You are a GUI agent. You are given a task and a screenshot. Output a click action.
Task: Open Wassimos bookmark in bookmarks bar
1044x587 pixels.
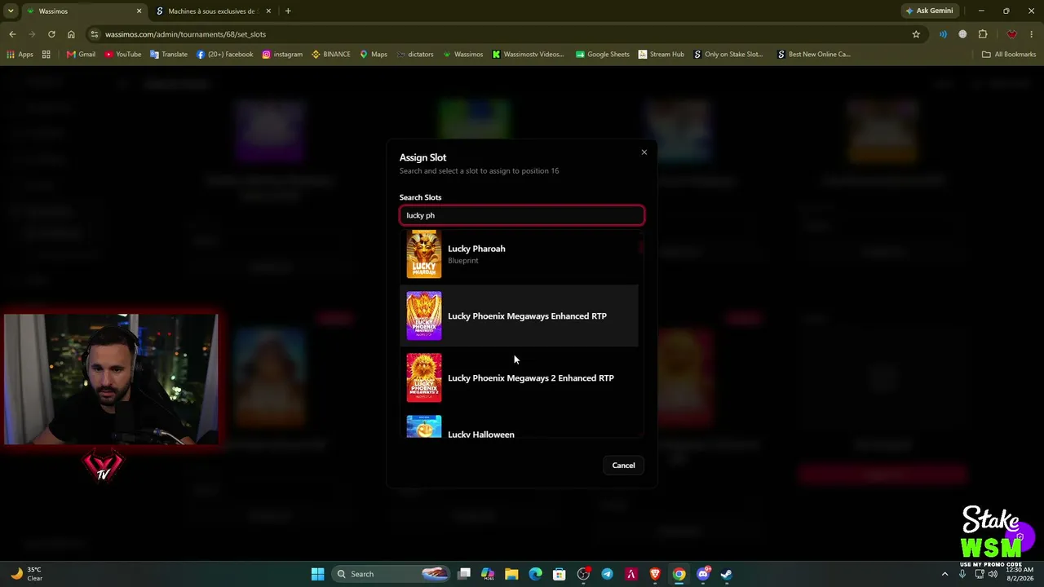tap(462, 55)
